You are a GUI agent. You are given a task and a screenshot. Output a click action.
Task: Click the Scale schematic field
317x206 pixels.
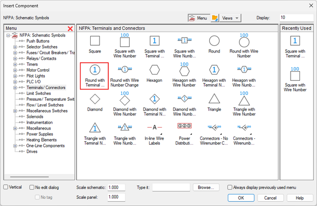tap(116, 187)
